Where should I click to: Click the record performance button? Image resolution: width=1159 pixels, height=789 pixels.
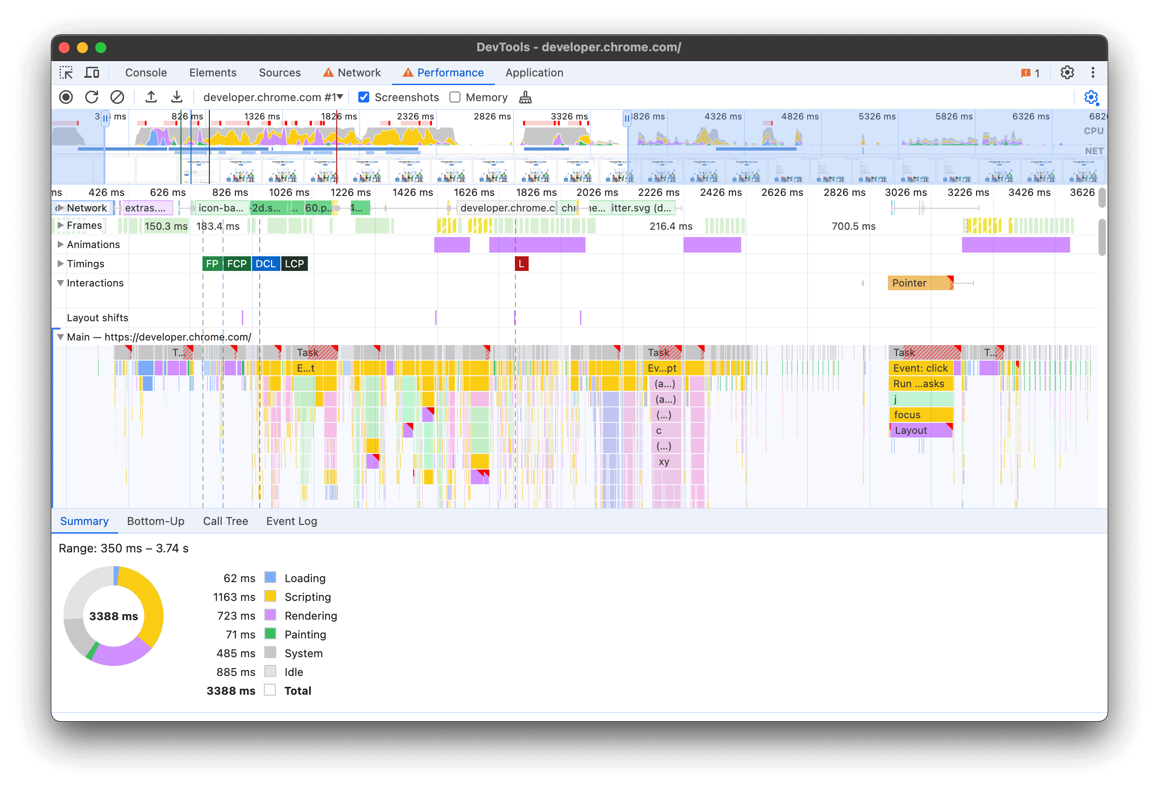(x=66, y=97)
